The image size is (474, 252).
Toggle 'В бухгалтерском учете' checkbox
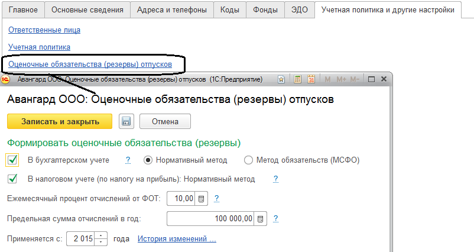[x=12, y=160]
